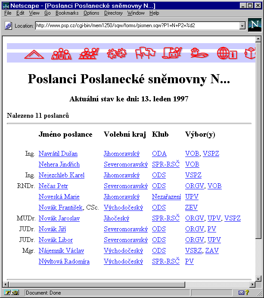Click ZAV link in Nájemník Václav row
Image resolution: width=264 pixels, height=298 pixels.
[212, 251]
